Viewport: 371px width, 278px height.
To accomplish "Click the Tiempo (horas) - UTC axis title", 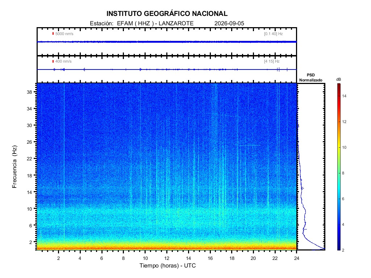I will click(x=167, y=266).
